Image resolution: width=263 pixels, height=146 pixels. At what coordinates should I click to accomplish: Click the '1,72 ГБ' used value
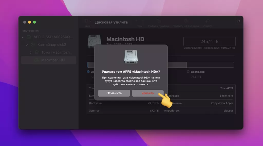coord(154,111)
